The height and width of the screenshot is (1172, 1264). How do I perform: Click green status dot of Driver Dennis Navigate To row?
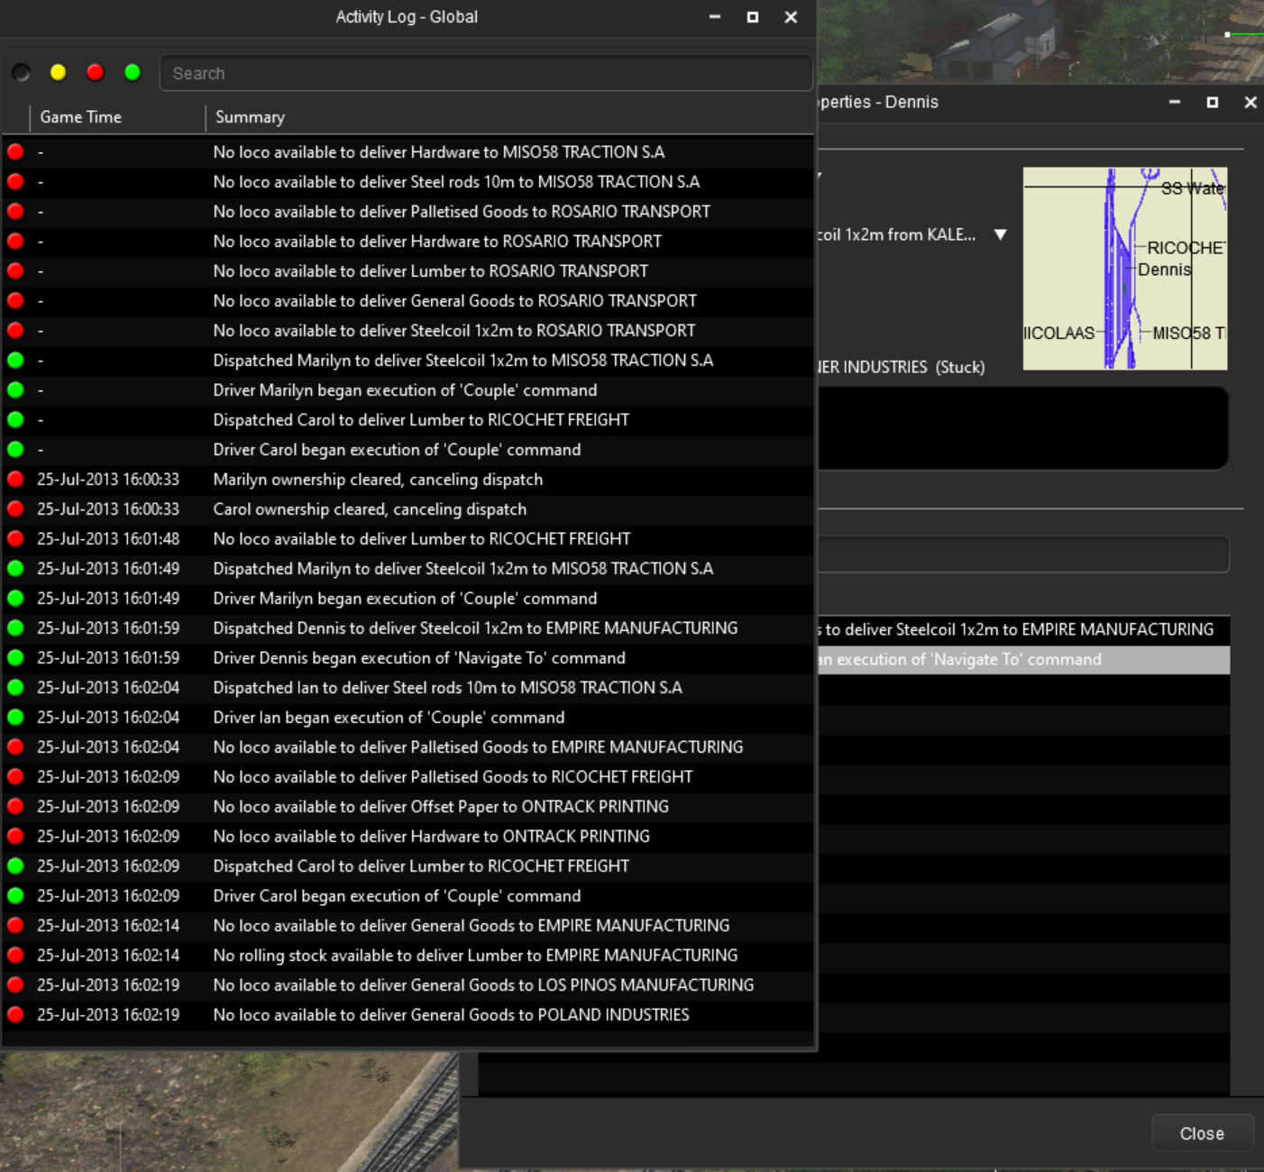(x=15, y=658)
